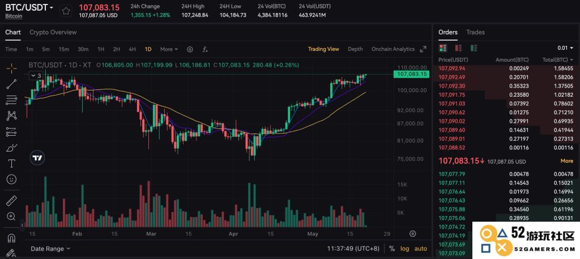Open the indicators fx button
The image size is (580, 259).
(x=205, y=49)
